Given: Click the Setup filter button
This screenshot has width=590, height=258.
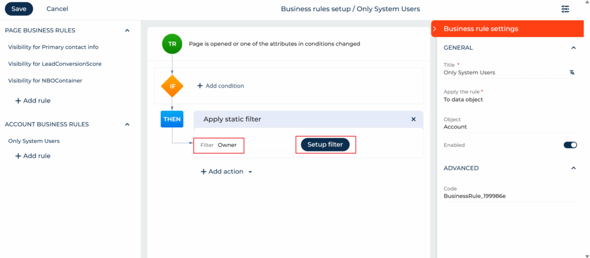Looking at the screenshot, I should pyautogui.click(x=325, y=145).
